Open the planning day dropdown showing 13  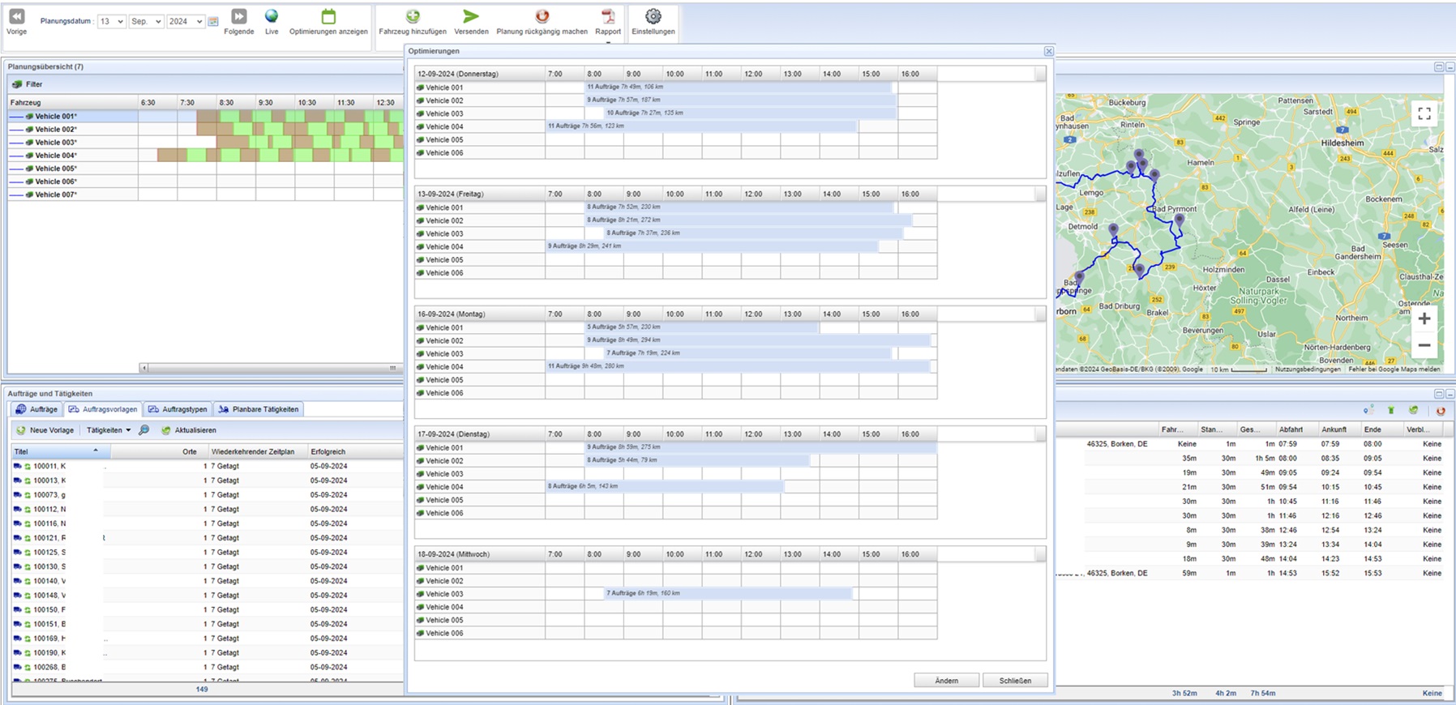click(x=111, y=22)
